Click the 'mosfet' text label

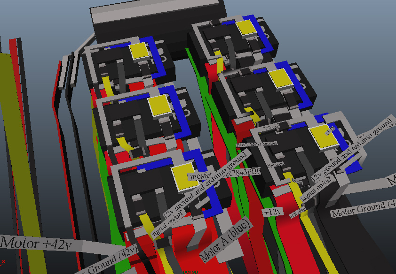pyautogui.click(x=201, y=175)
